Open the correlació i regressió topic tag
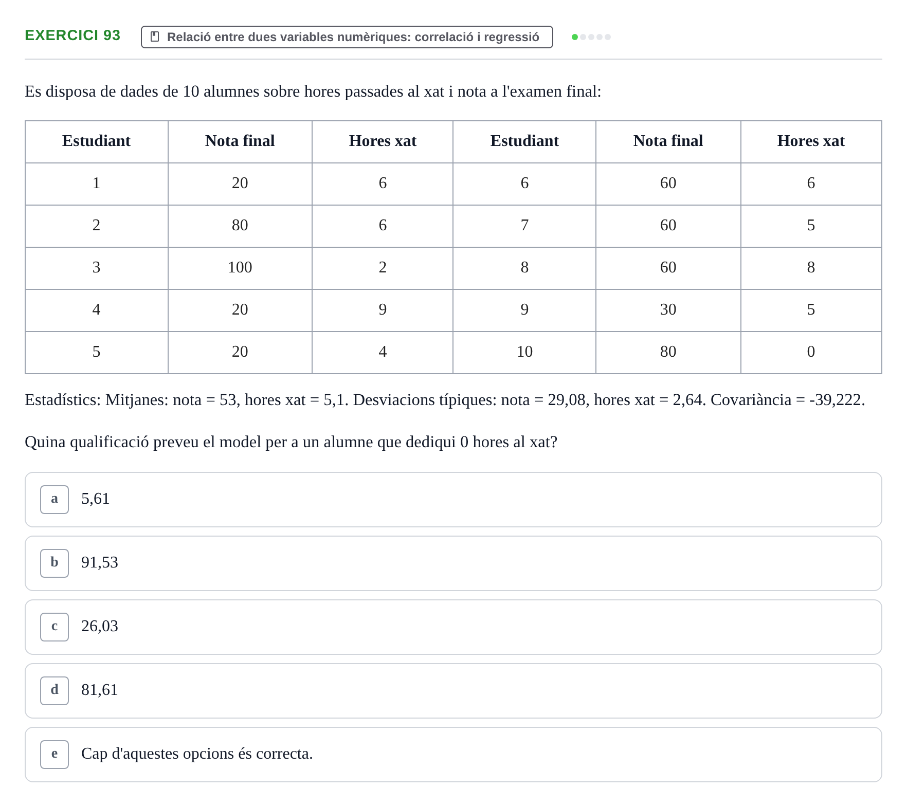 [347, 37]
